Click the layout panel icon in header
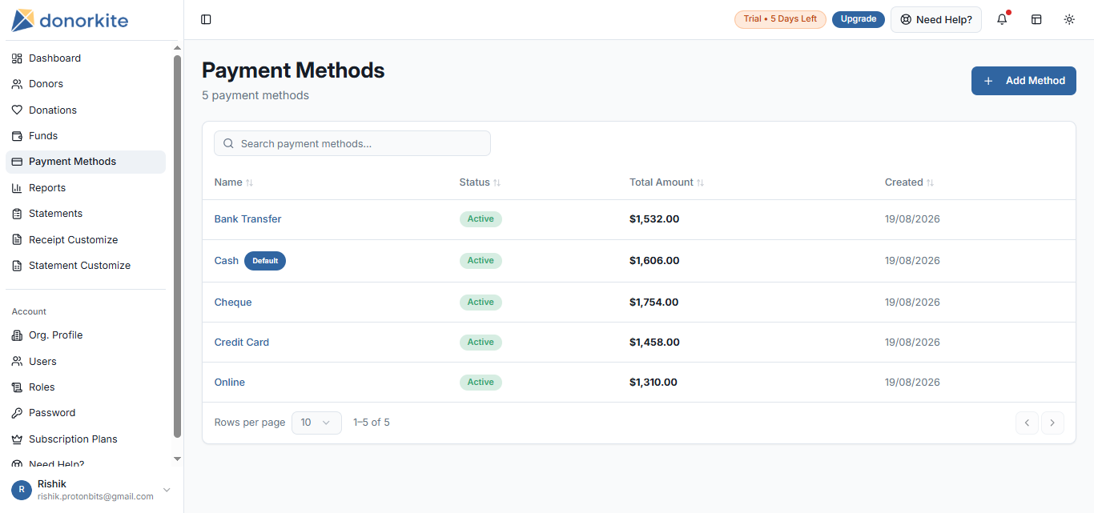This screenshot has height=513, width=1094. click(x=1036, y=19)
